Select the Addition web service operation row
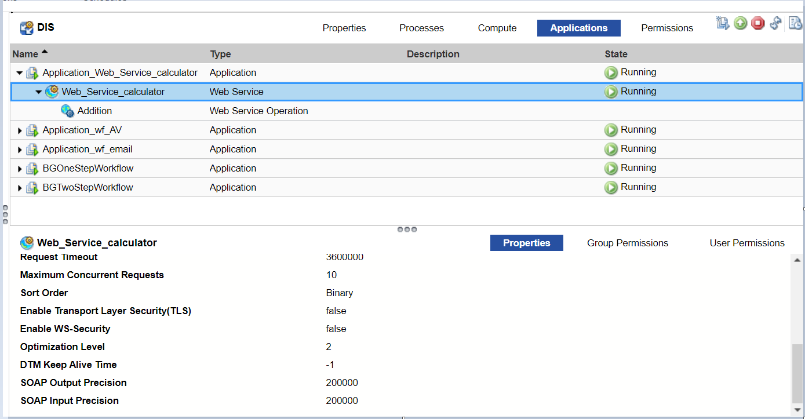Screen dimensions: 805x419 pos(406,111)
